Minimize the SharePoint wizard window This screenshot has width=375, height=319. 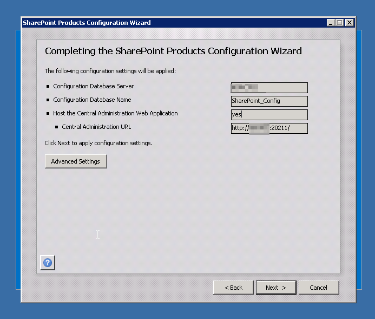point(331,23)
